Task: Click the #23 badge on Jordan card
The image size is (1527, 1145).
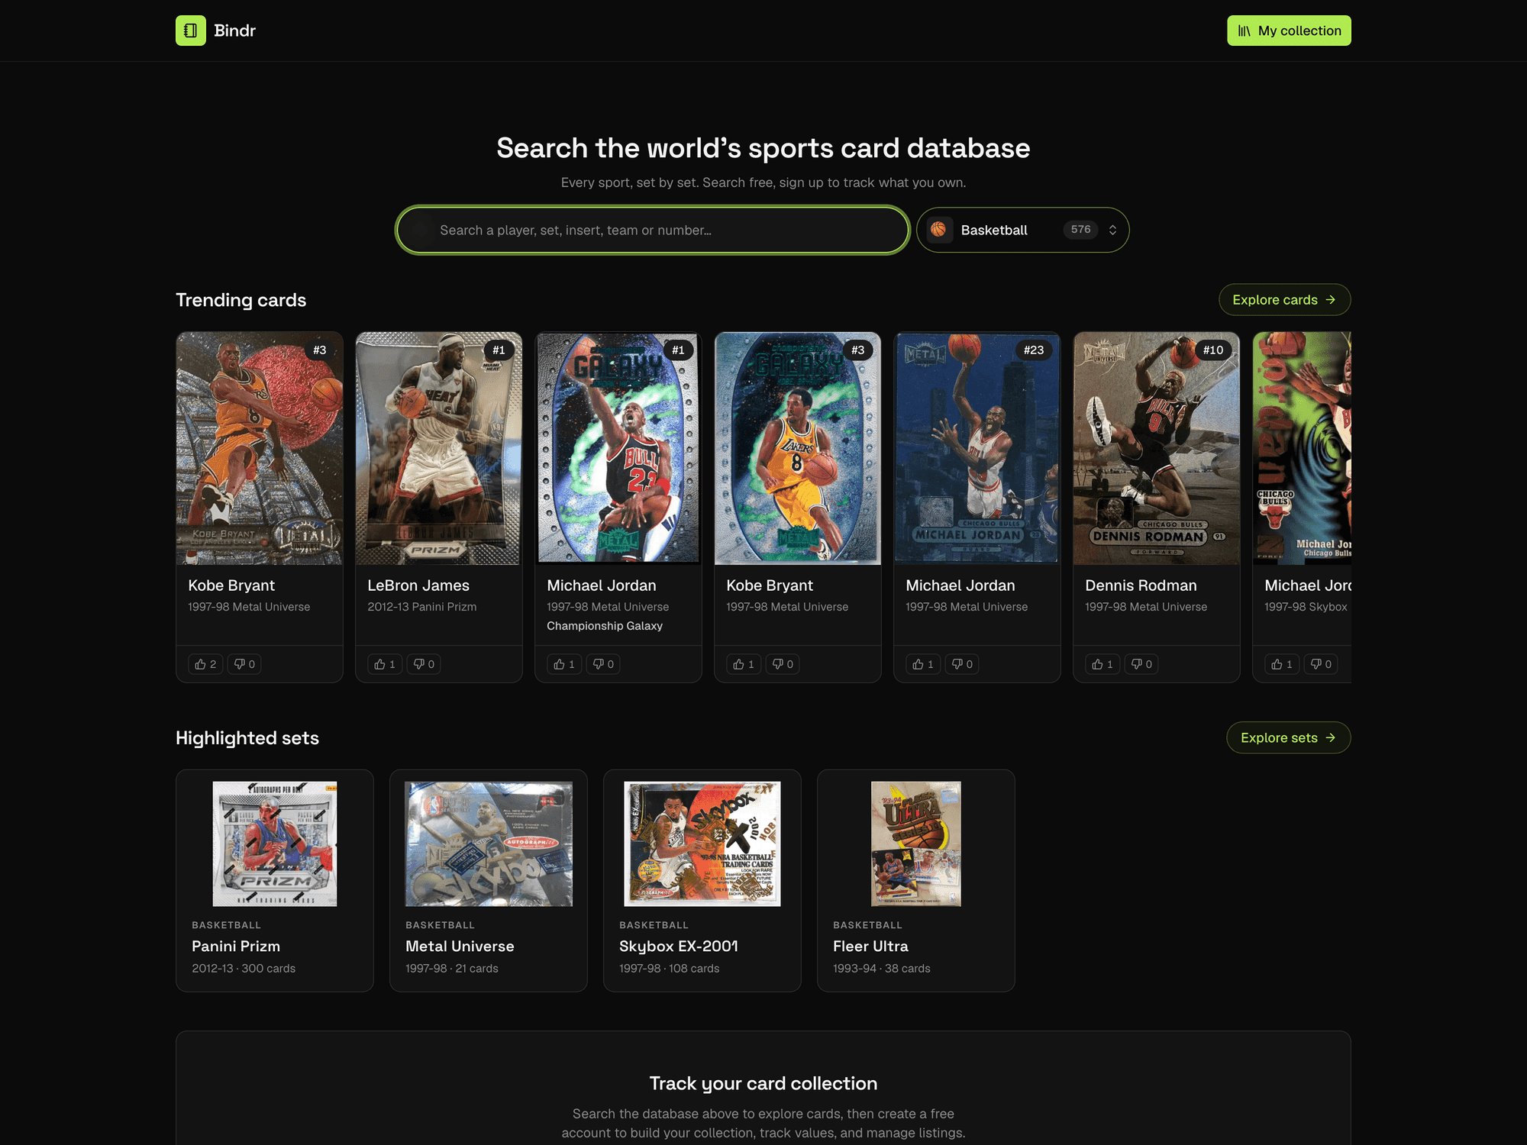Action: click(x=1034, y=350)
